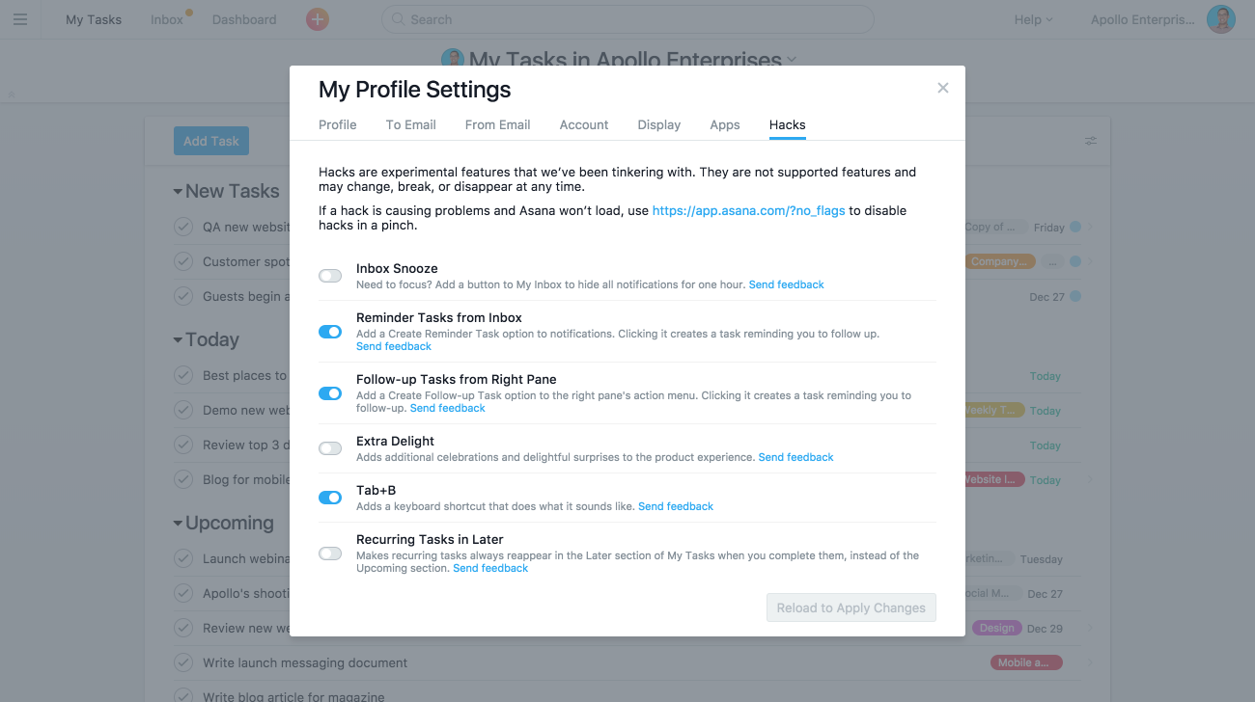Open the user profile avatar
The image size is (1255, 702).
click(x=1221, y=19)
